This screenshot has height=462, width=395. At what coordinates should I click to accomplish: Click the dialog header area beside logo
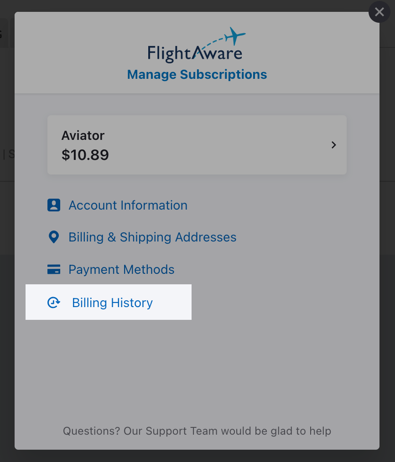[x=310, y=53]
